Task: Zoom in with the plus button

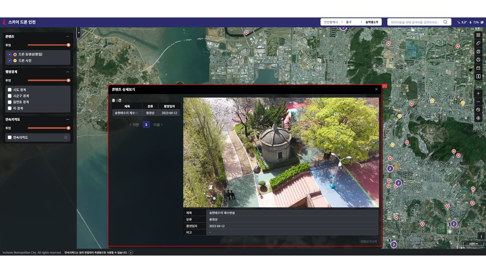Action: click(478, 93)
